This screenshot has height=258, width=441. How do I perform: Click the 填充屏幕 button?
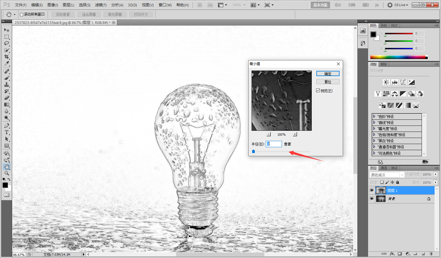pos(115,14)
